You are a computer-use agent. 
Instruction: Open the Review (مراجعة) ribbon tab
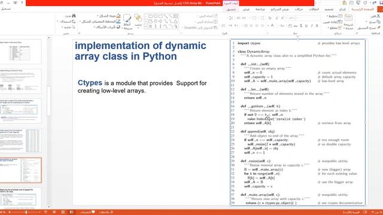[x=260, y=10]
